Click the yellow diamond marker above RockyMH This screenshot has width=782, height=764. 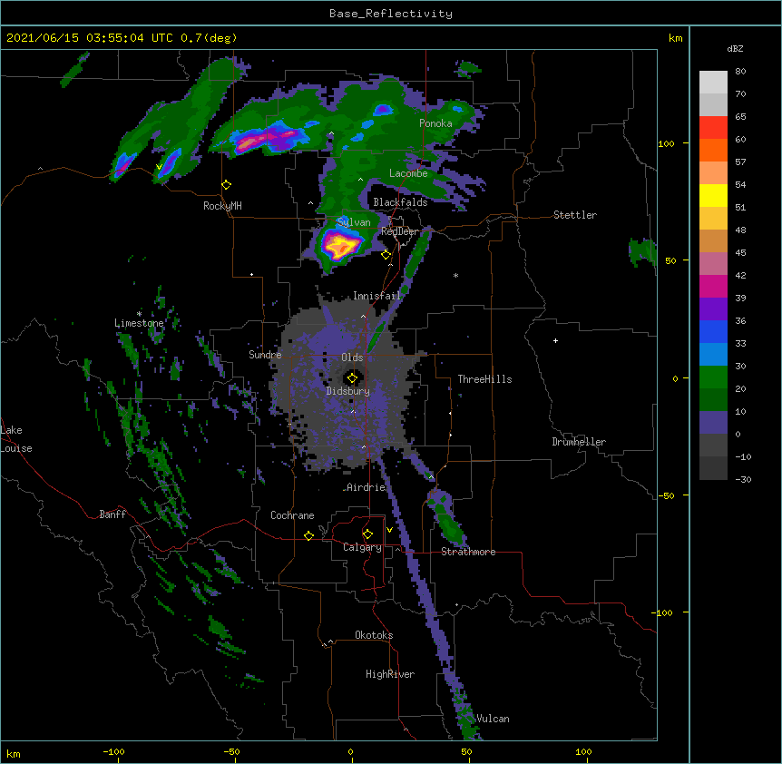tap(226, 185)
